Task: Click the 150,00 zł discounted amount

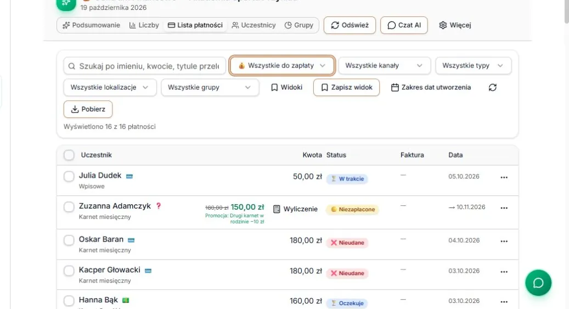Action: point(247,207)
